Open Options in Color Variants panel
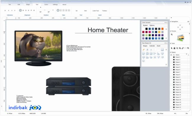The height and width of the screenshot is (116, 192). (152, 25)
